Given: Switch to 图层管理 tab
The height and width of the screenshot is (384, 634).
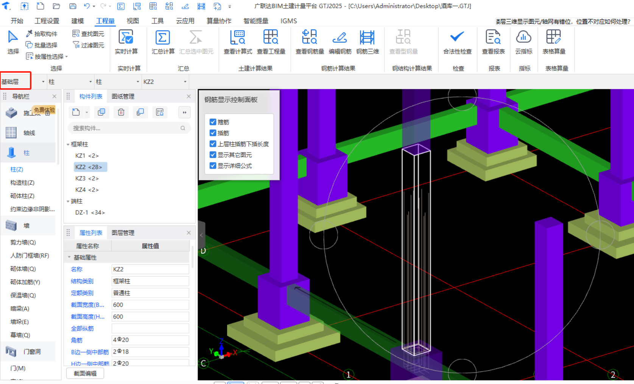Looking at the screenshot, I should [123, 233].
